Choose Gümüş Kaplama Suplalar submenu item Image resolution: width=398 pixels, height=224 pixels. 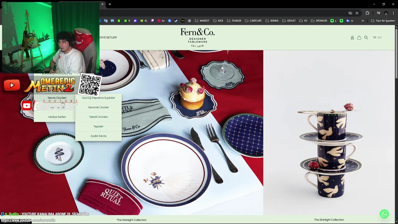click(x=98, y=98)
